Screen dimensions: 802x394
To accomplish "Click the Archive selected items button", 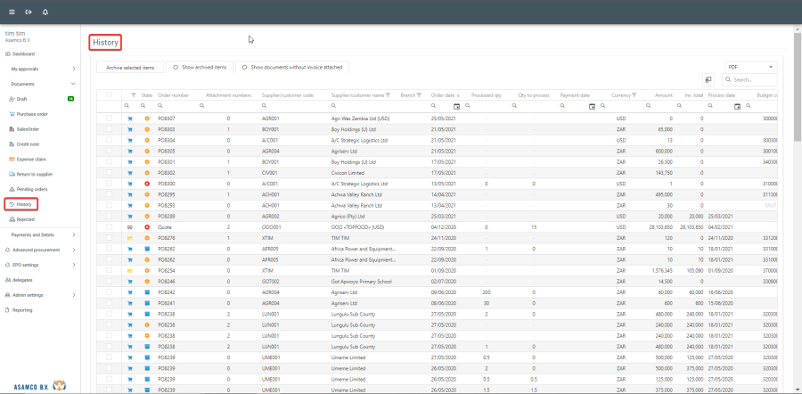I will pyautogui.click(x=130, y=67).
